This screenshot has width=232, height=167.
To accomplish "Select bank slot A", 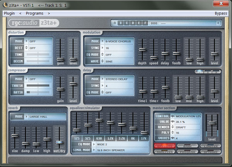I will click(115, 23).
